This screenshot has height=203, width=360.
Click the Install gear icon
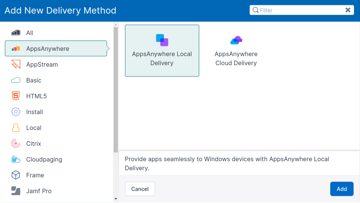[x=15, y=112]
